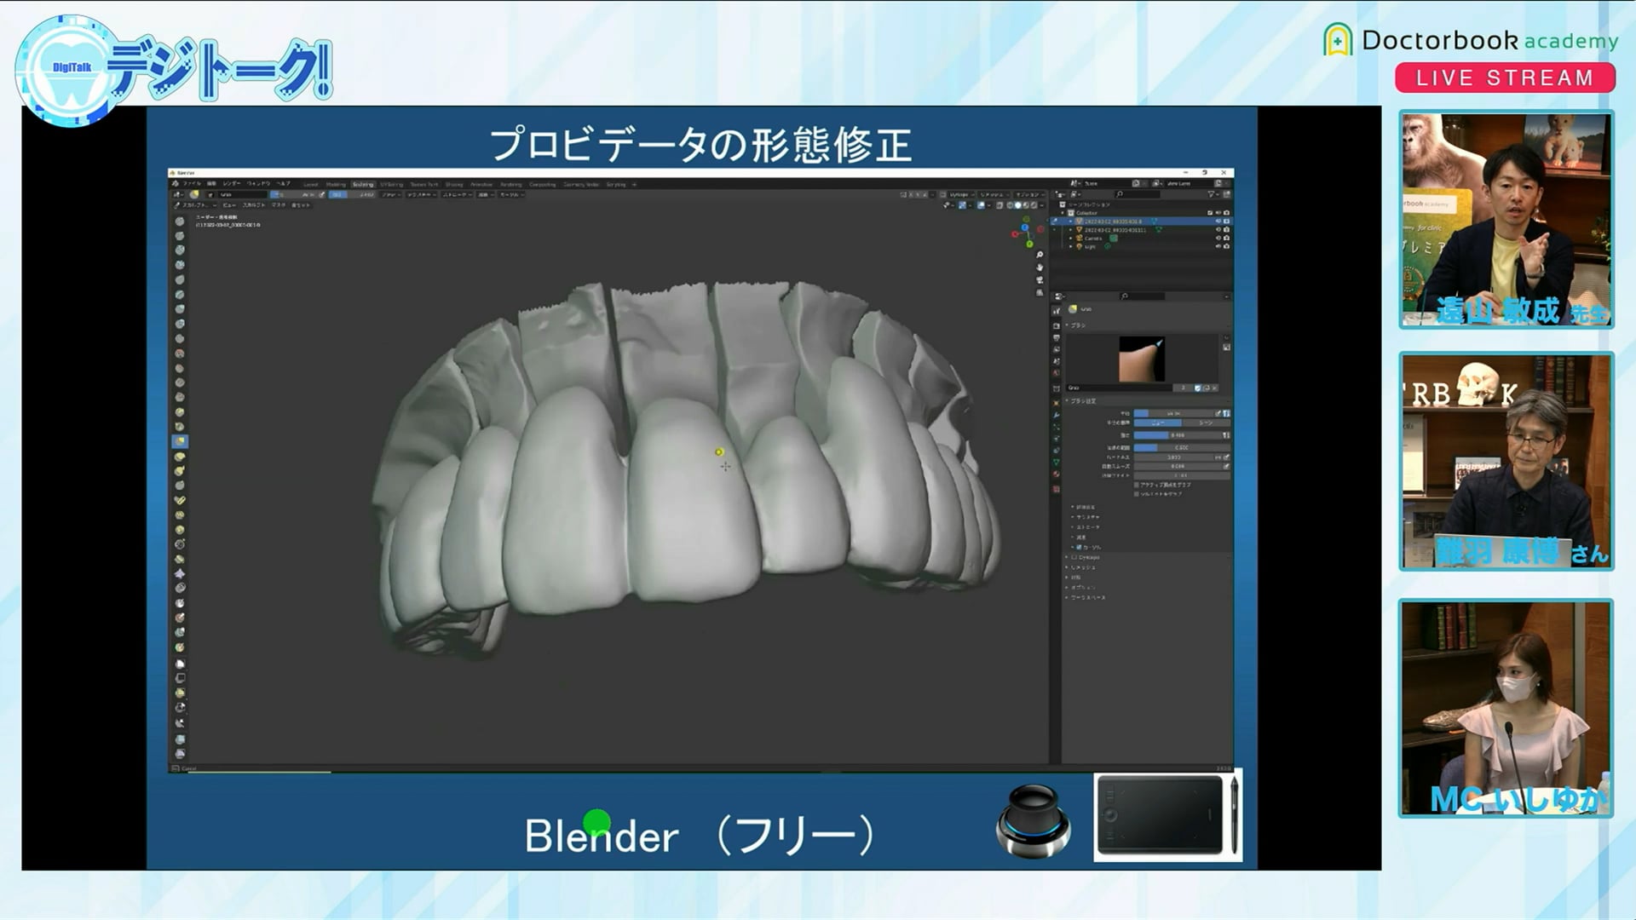Image resolution: width=1636 pixels, height=920 pixels.
Task: Open the Modifiers wrench tab in Properties
Action: 1057,415
